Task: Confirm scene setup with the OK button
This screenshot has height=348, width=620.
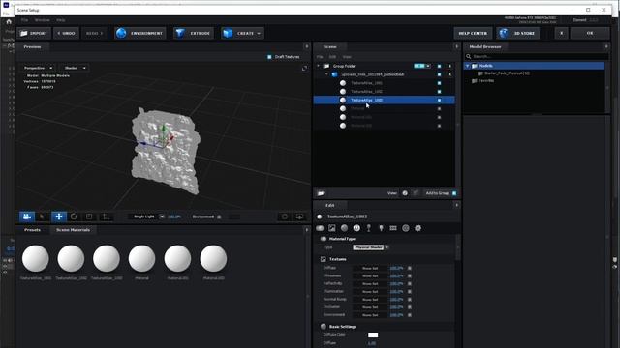Action: coord(590,33)
